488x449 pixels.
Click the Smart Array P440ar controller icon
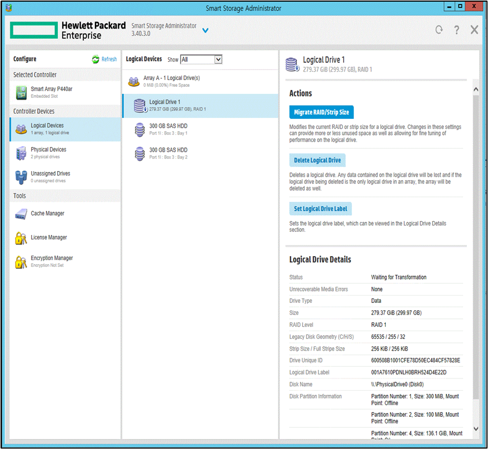pyautogui.click(x=21, y=93)
